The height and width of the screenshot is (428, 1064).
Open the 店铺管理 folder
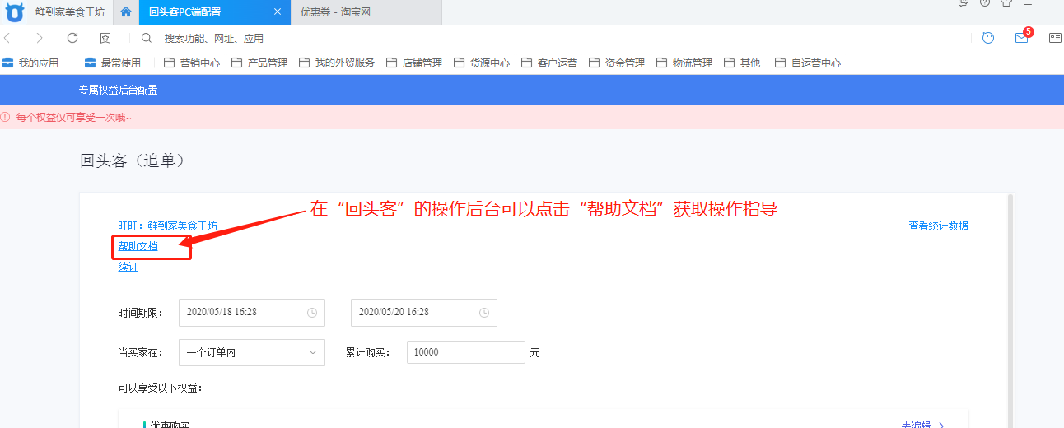tap(414, 63)
